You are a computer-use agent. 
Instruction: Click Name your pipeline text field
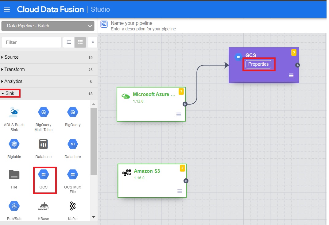click(x=132, y=23)
